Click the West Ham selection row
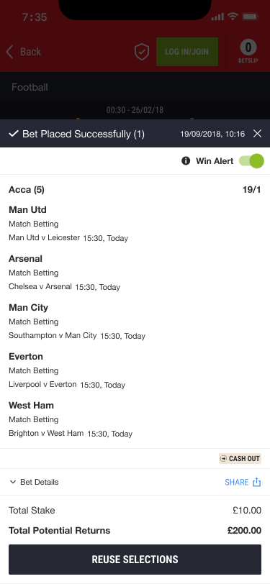The image size is (270, 584). tap(135, 419)
